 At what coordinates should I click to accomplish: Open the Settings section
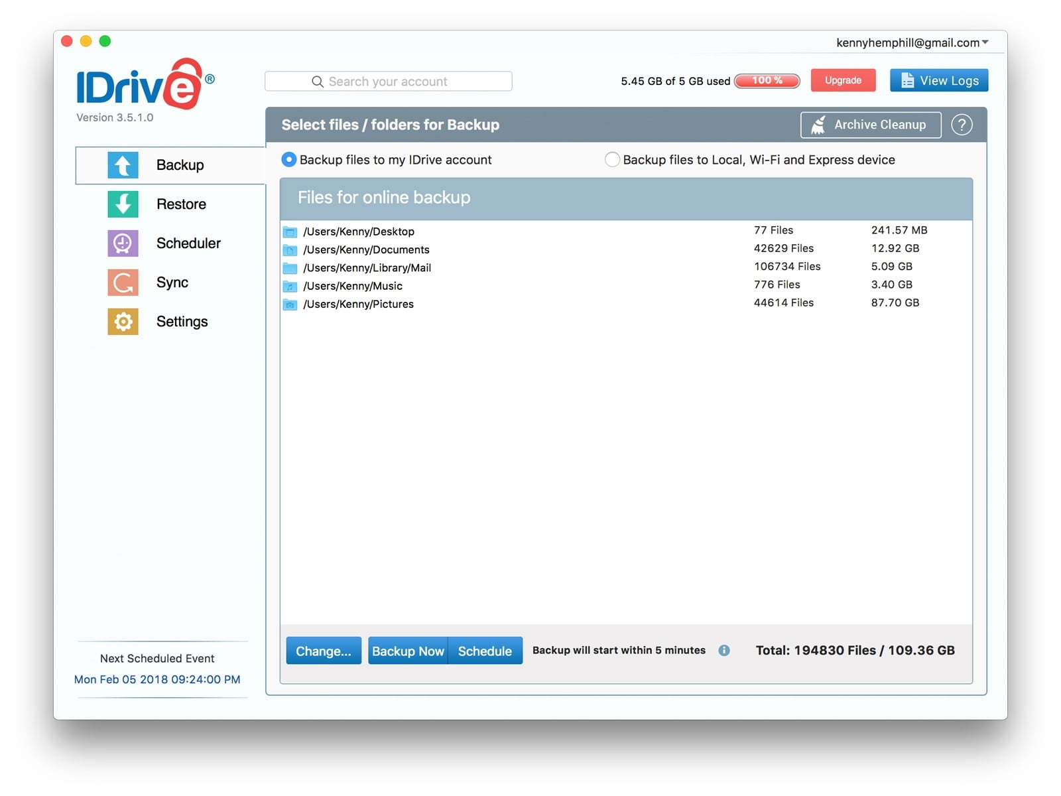tap(170, 322)
